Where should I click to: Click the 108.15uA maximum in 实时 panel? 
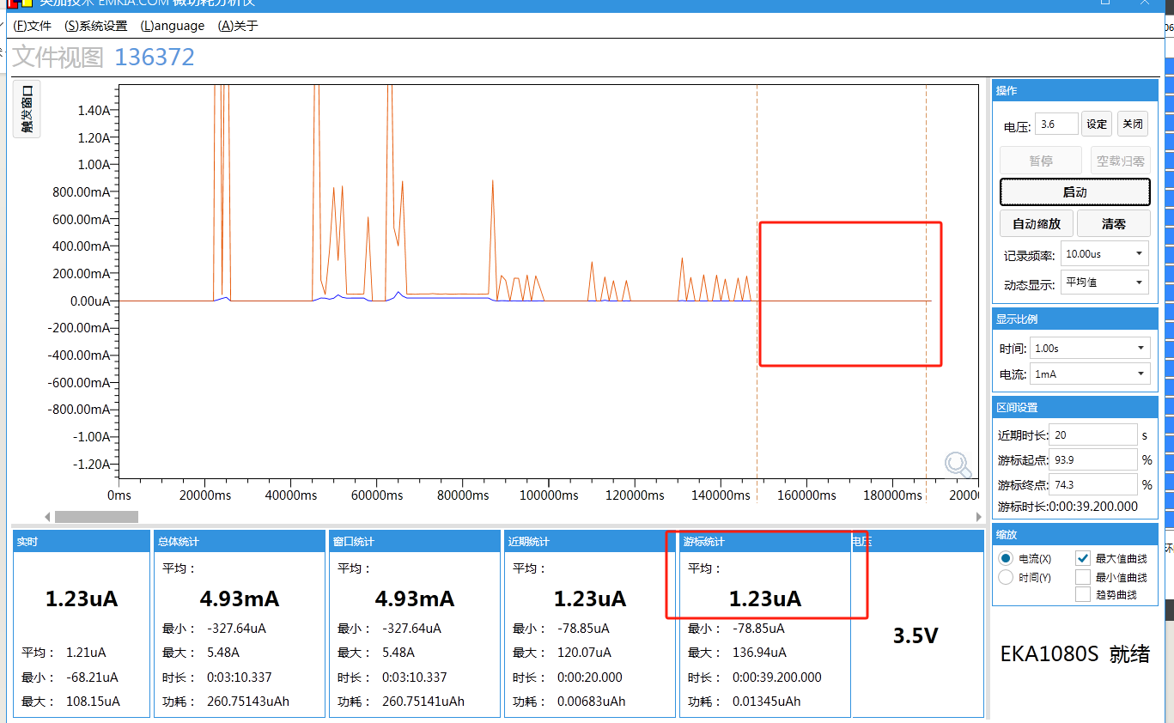pos(93,702)
